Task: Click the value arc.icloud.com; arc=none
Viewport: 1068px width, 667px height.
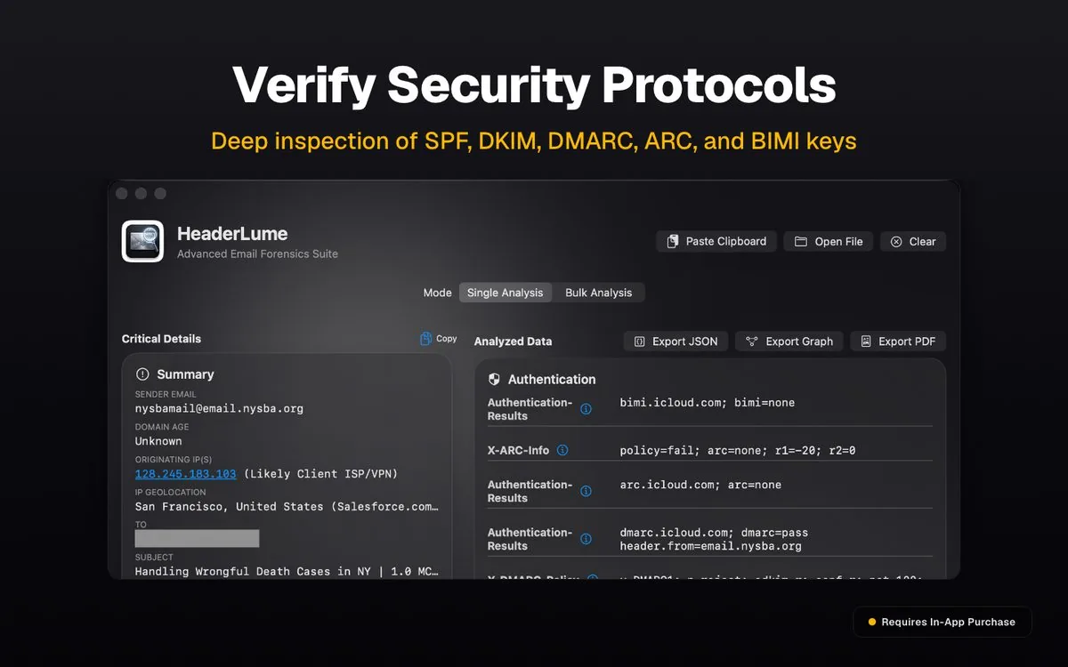Action: [x=700, y=485]
